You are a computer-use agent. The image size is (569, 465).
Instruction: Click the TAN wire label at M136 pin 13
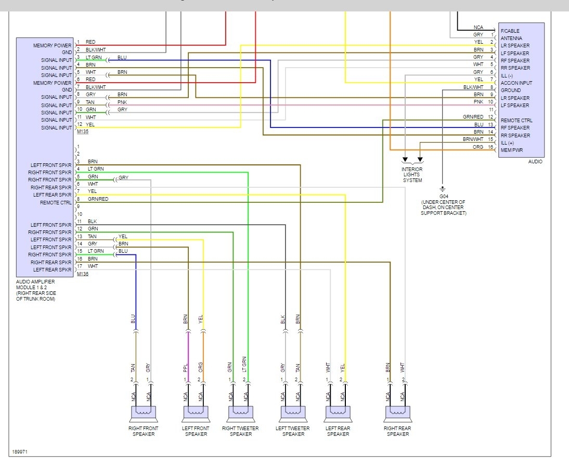tap(92, 236)
